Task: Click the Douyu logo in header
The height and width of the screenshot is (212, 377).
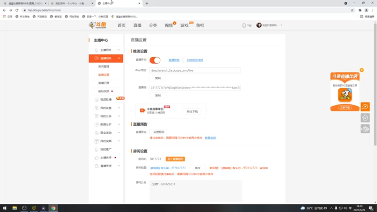Action: click(98, 25)
